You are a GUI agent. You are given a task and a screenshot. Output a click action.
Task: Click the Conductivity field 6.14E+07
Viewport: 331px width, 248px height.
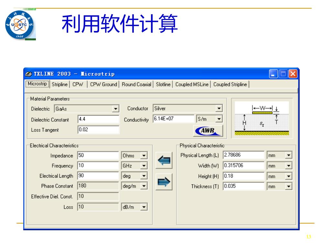click(x=174, y=119)
